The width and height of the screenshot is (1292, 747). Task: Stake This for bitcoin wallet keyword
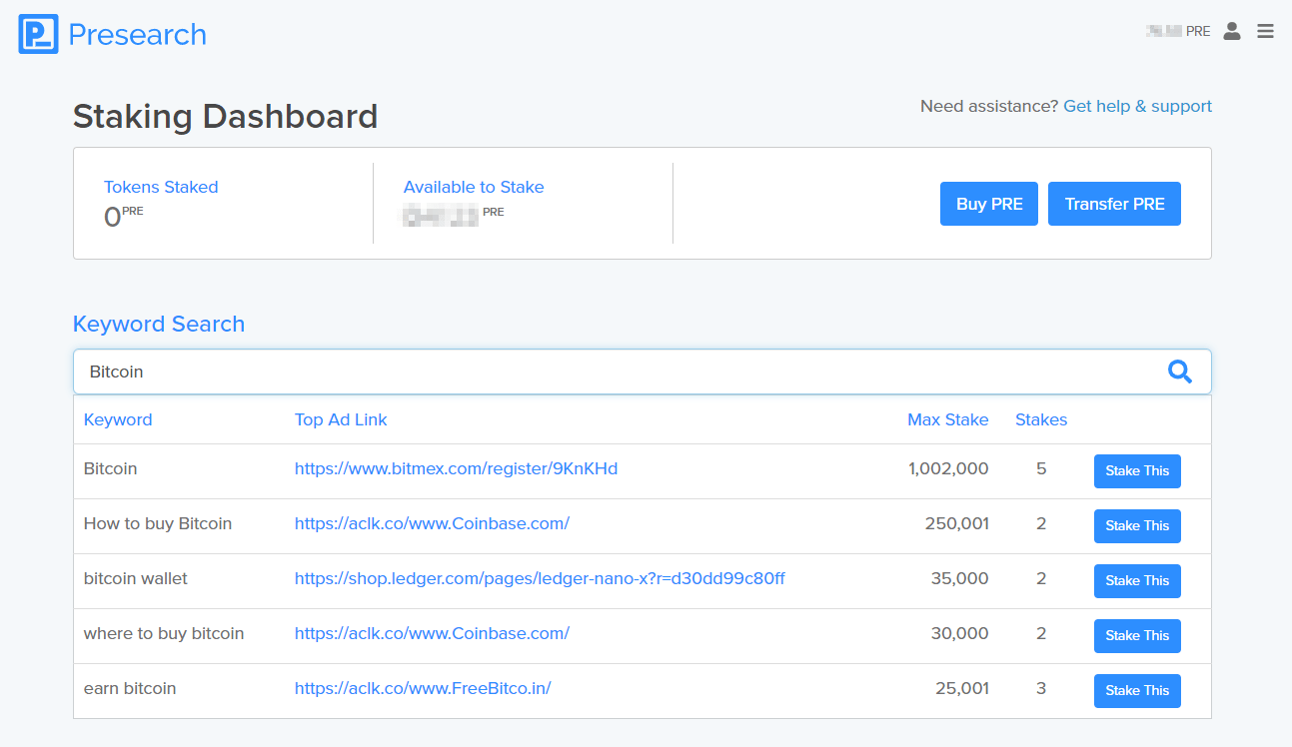tap(1137, 581)
